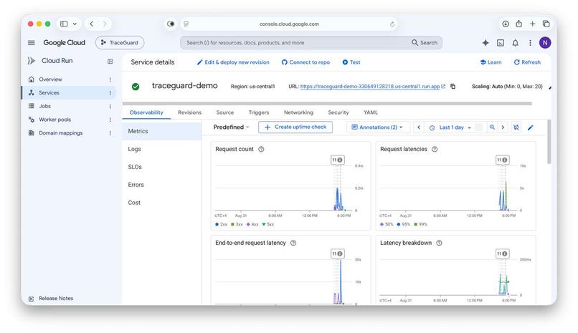Image resolution: width=578 pixels, height=333 pixels.
Task: Click the zoom magnifier in the time controls
Action: [x=492, y=127]
